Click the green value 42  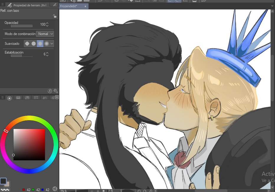(38, 190)
